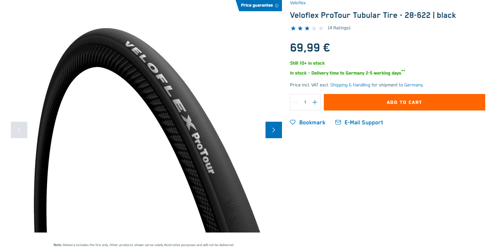Click the envelope E-Mail Support icon
This screenshot has height=251, width=503.
pyautogui.click(x=338, y=122)
